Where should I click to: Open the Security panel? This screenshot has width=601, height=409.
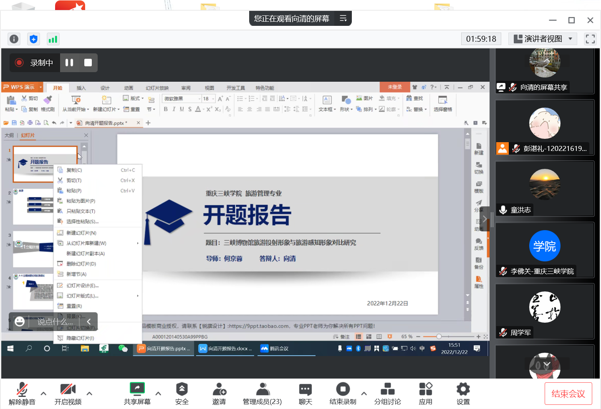point(182,394)
